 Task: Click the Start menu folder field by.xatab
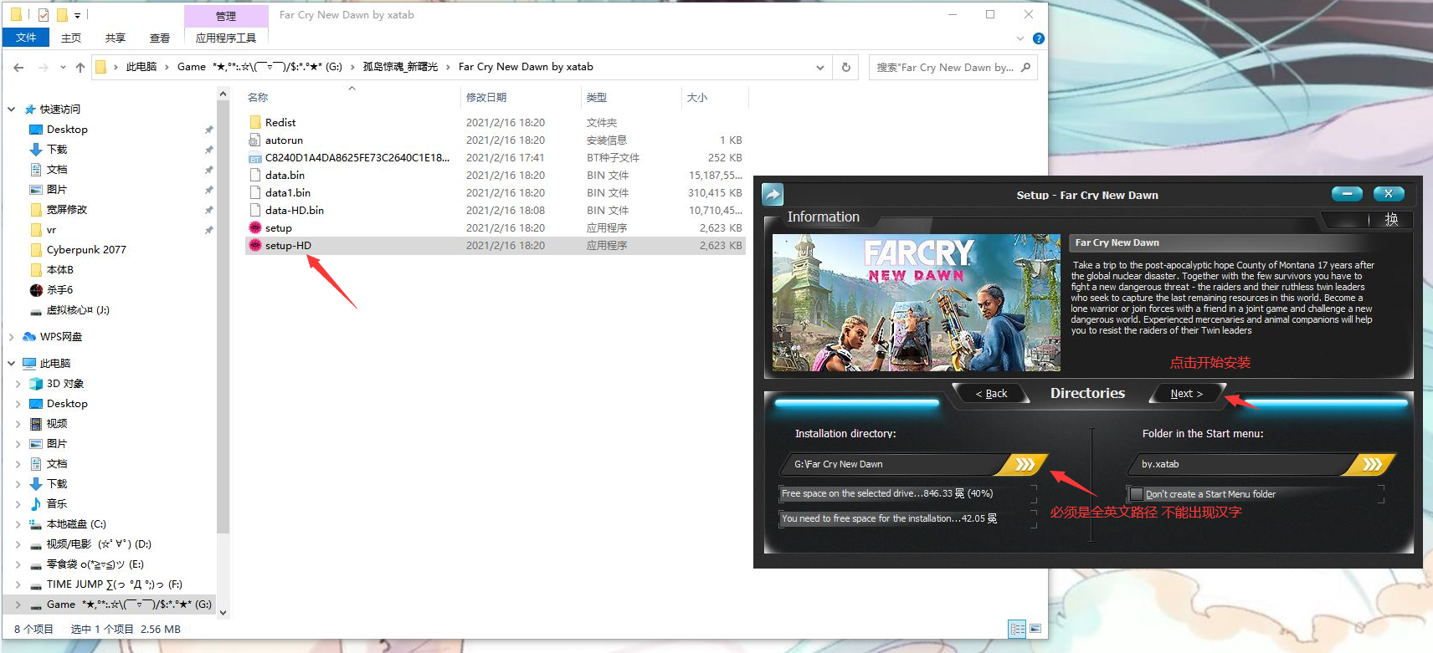[1241, 464]
